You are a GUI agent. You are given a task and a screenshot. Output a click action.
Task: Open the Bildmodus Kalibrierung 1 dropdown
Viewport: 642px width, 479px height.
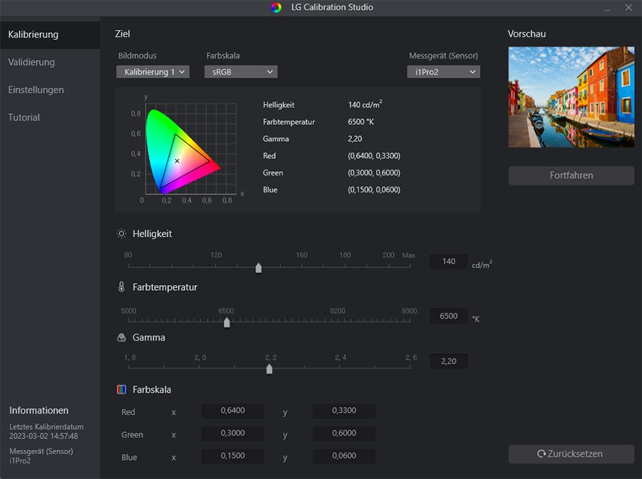pos(153,71)
